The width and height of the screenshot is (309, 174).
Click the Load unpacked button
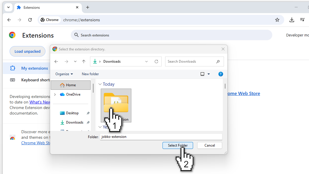[27, 51]
